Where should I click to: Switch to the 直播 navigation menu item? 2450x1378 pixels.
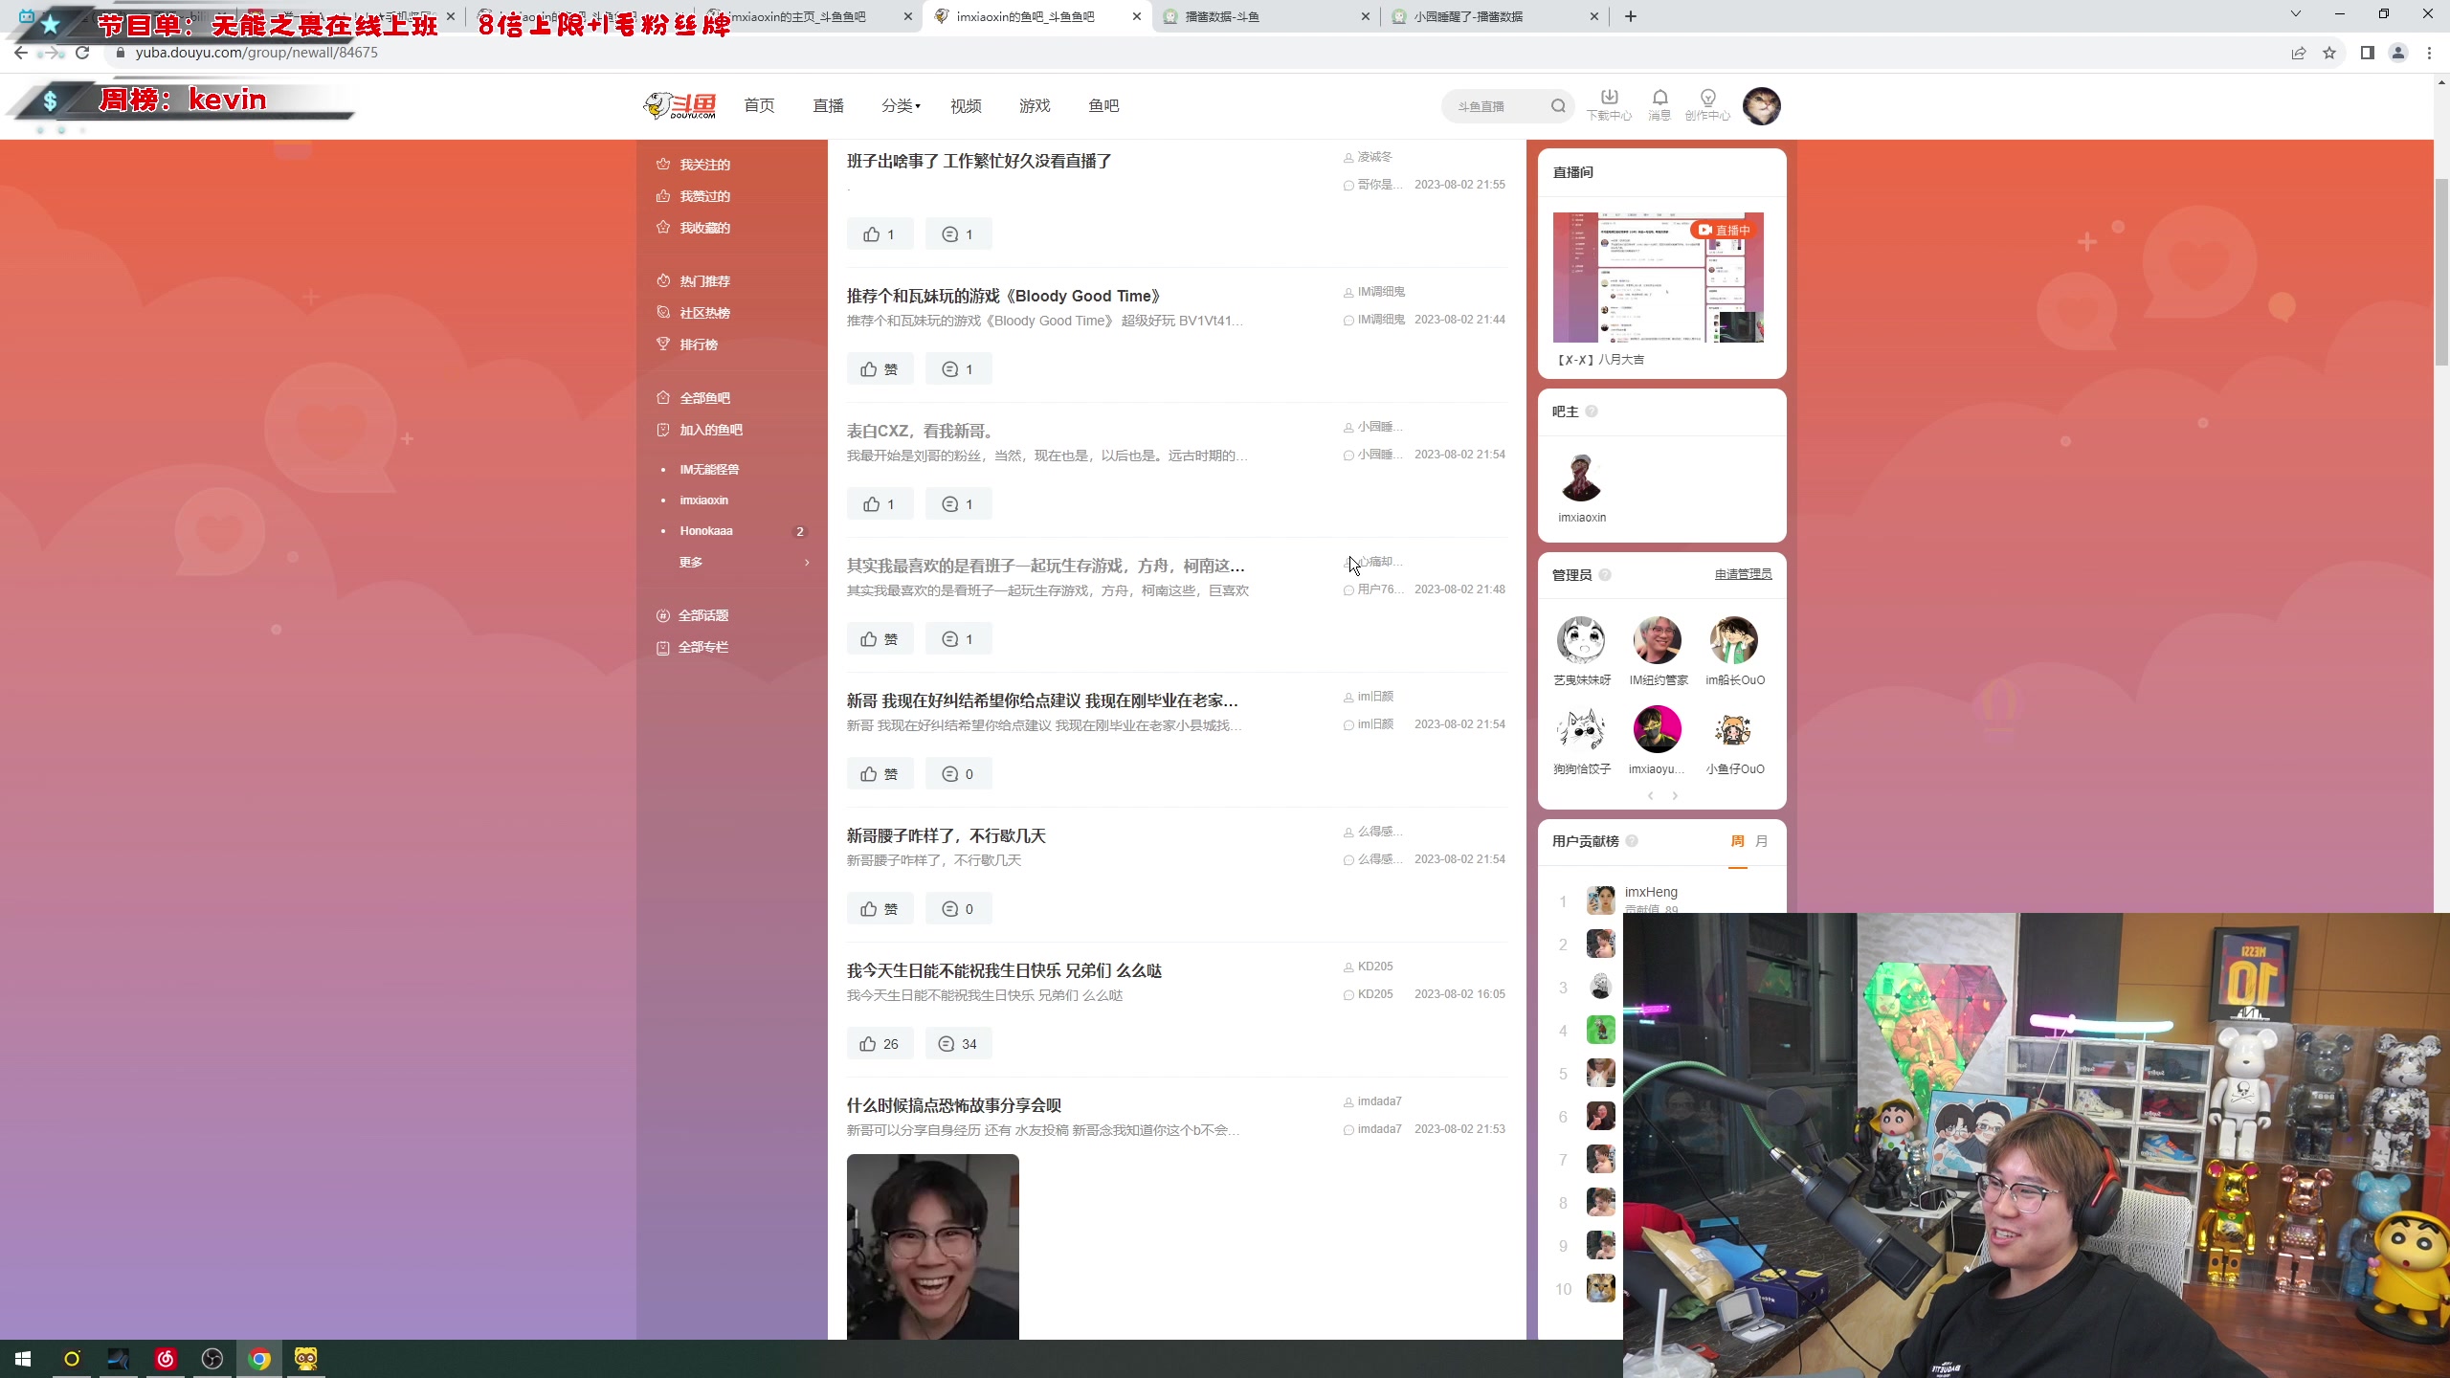click(x=829, y=105)
